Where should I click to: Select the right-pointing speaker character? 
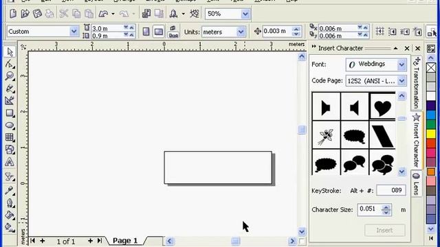click(326, 107)
